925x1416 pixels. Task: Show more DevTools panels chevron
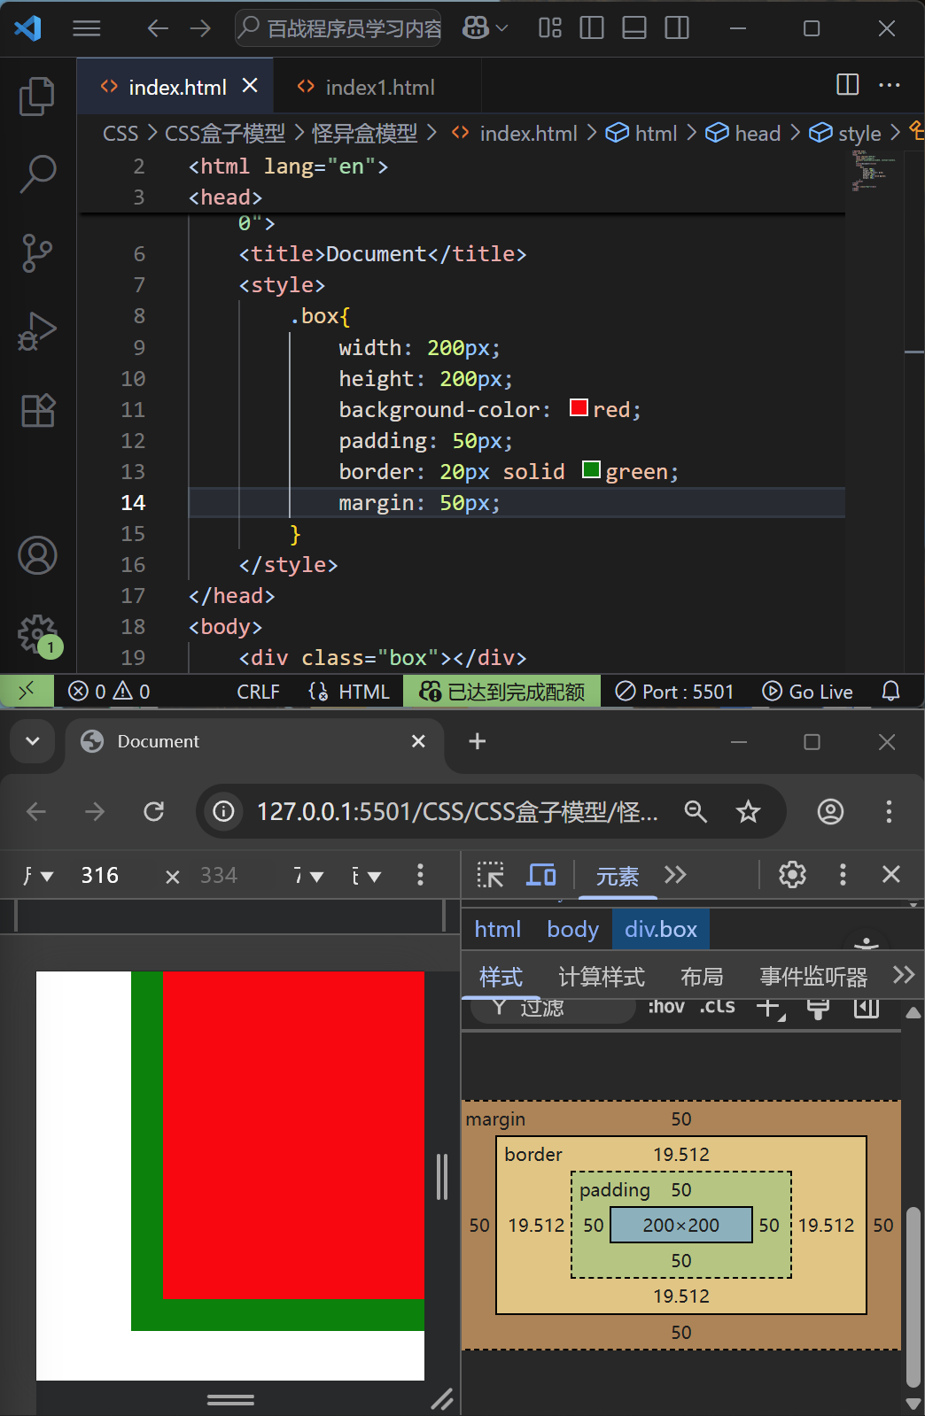click(x=675, y=875)
